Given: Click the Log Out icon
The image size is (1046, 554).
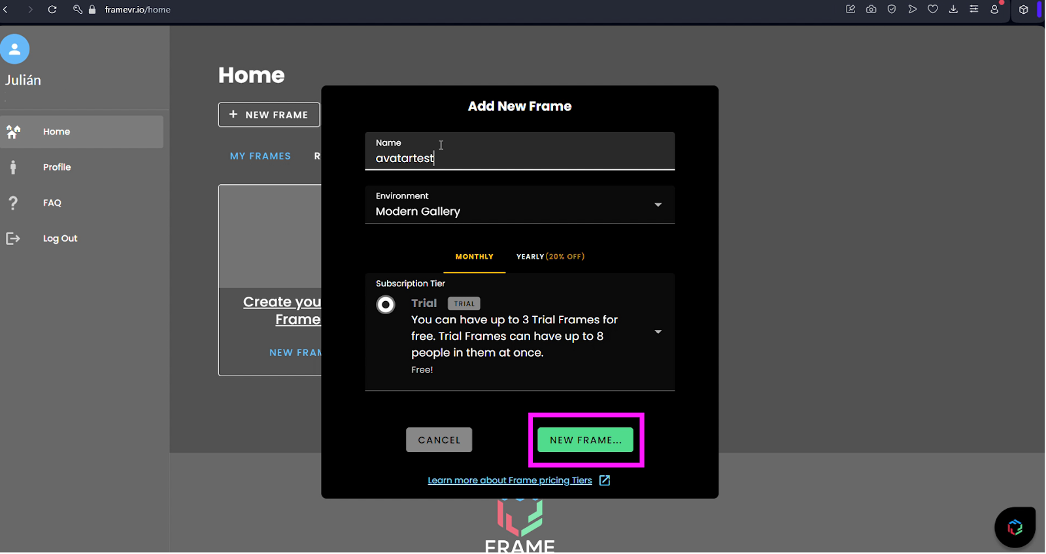Looking at the screenshot, I should click(x=13, y=238).
